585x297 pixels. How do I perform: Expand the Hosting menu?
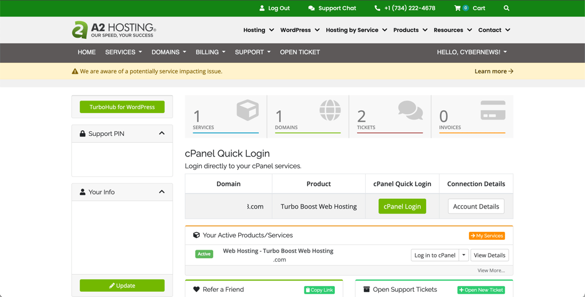point(259,30)
